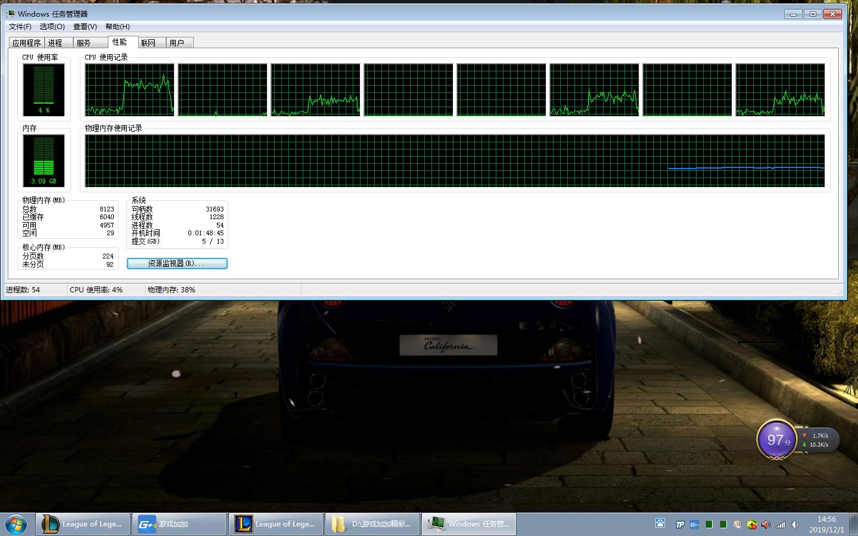Viewport: 858px width, 536px height.
Task: Click the 内存 gauge showing 3.09 GB
Action: click(x=43, y=161)
